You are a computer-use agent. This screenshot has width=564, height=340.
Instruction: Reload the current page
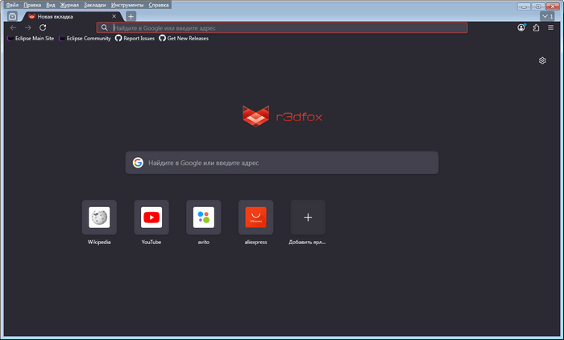43,27
